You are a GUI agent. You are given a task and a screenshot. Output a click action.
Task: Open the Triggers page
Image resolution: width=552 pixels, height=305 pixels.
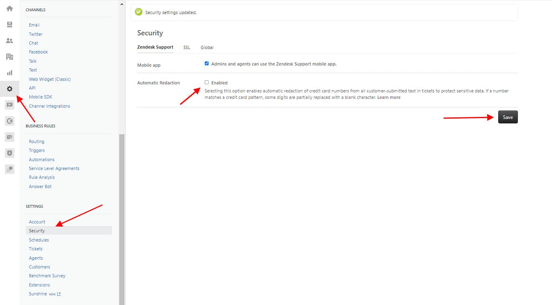[x=37, y=150]
